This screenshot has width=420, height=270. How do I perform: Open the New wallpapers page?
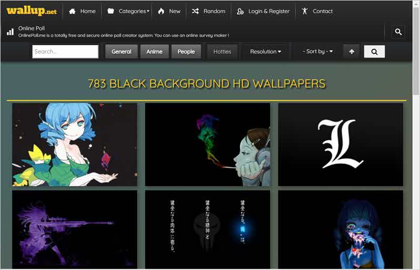click(x=175, y=11)
